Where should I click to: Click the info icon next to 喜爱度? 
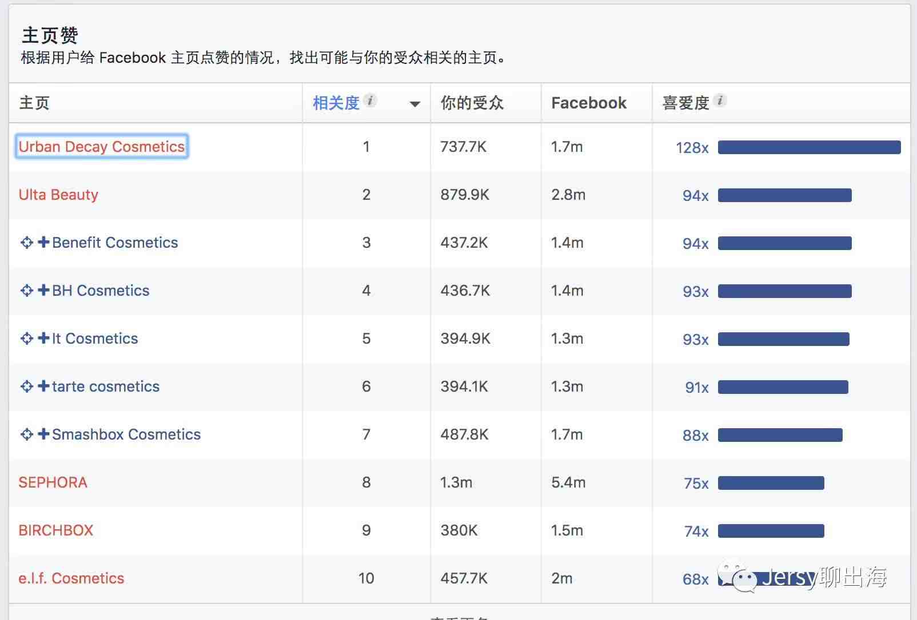click(x=720, y=101)
